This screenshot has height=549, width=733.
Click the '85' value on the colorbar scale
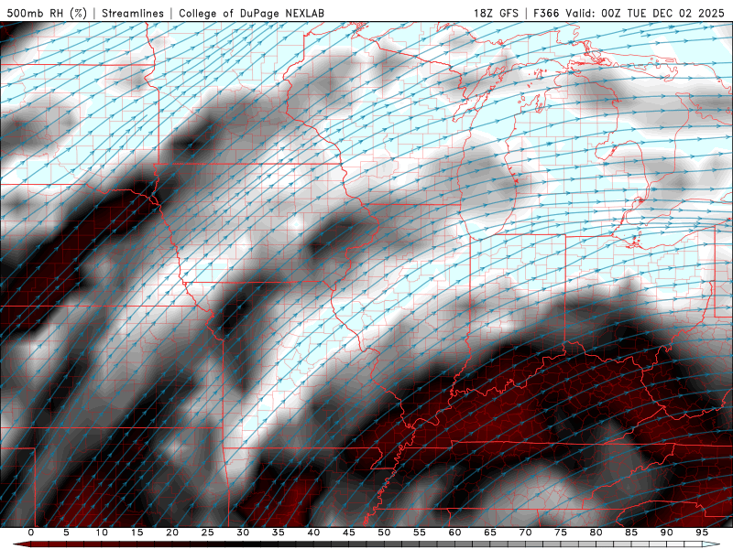(x=631, y=533)
